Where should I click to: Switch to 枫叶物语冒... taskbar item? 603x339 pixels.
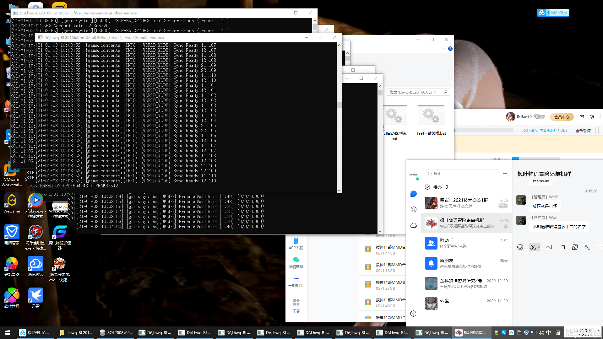471,333
